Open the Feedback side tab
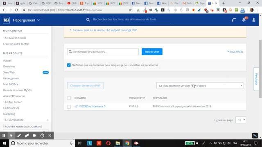 tap(256, 79)
